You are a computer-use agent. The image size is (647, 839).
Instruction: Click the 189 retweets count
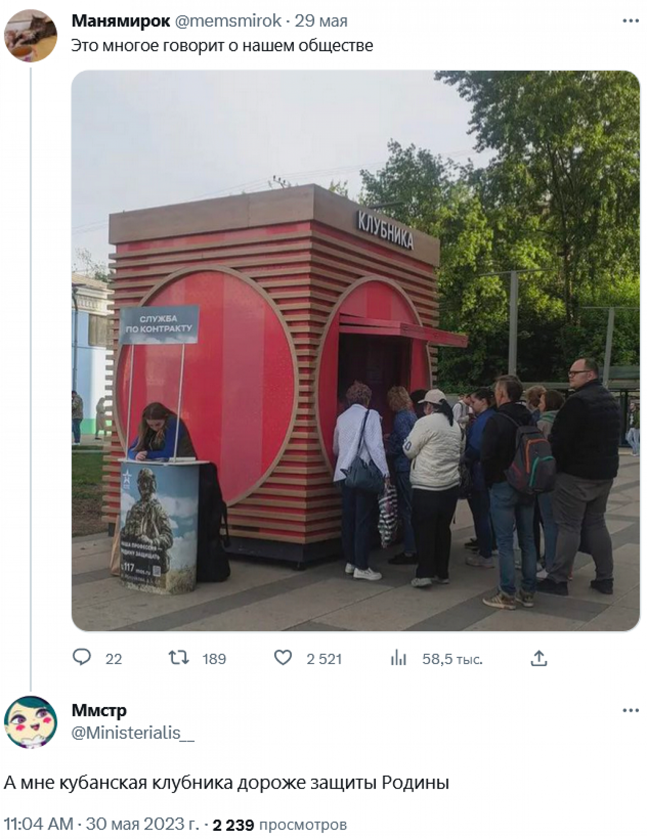coord(214,659)
